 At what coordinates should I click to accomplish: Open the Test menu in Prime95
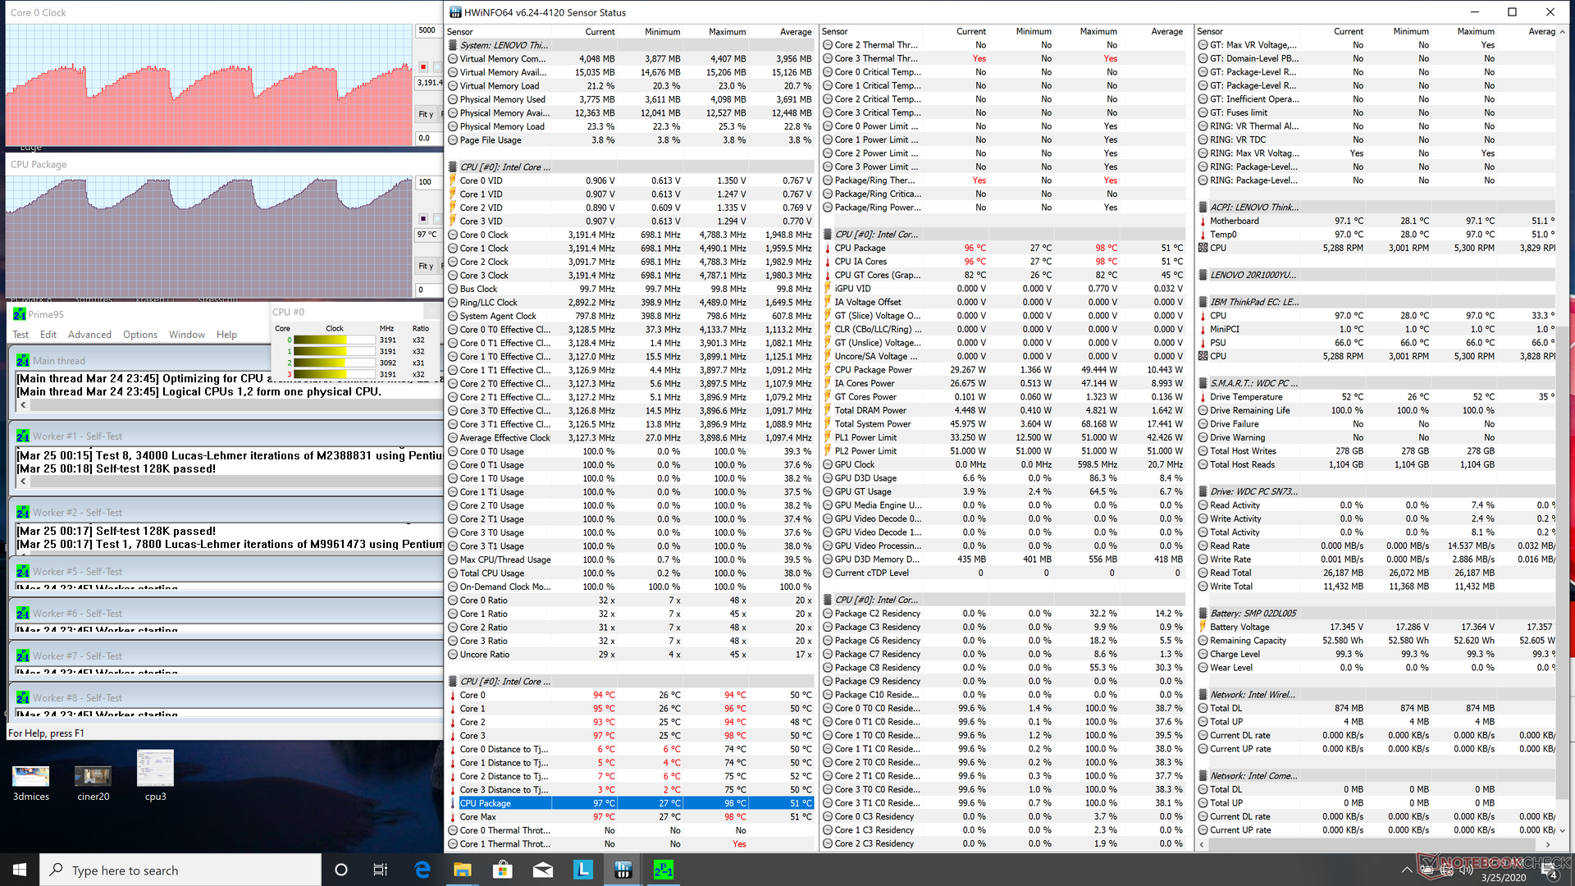coord(21,335)
